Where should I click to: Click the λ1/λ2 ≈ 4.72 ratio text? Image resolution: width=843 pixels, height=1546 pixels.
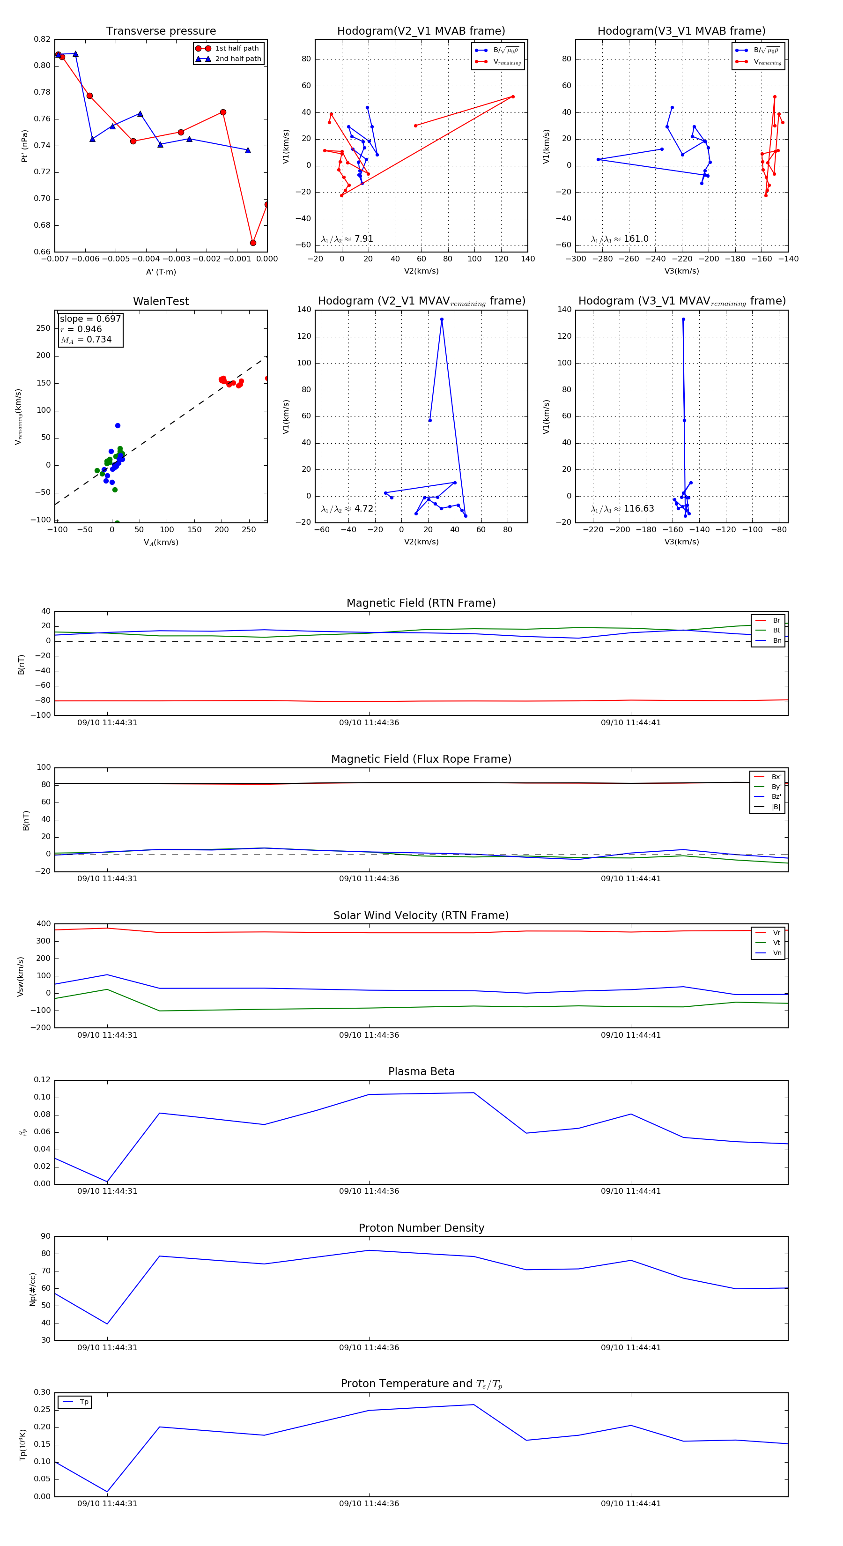point(347,509)
